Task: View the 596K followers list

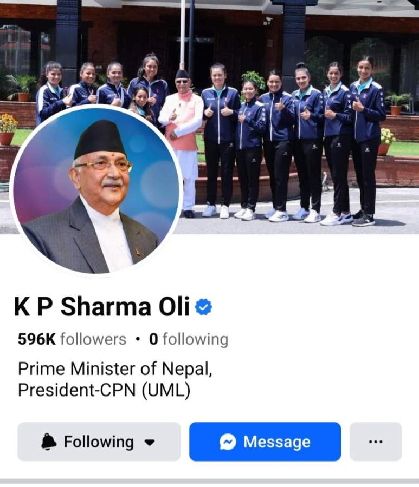Action: click(x=72, y=339)
